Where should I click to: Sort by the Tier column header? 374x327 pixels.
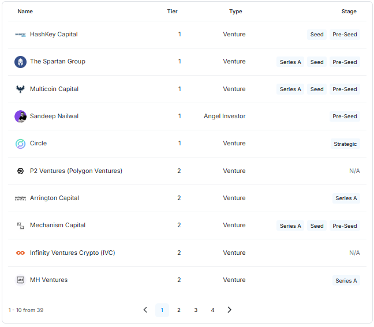click(172, 12)
